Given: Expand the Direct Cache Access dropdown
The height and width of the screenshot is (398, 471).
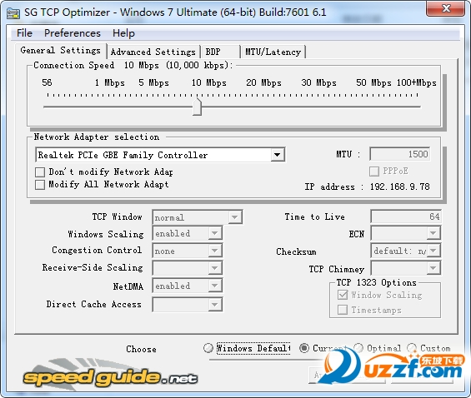Looking at the screenshot, I should pyautogui.click(x=214, y=305).
